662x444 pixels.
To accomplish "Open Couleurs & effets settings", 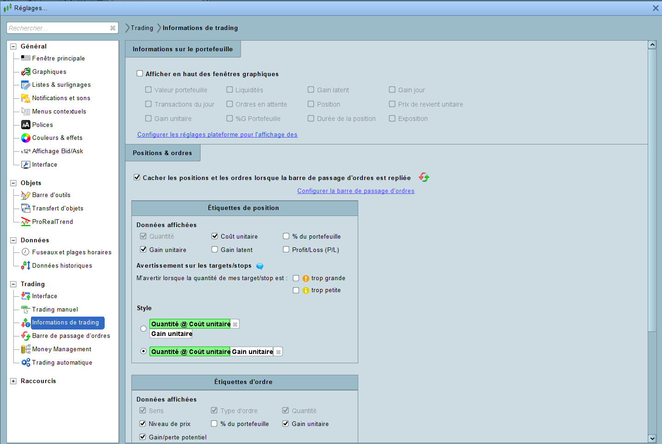I will click(57, 138).
